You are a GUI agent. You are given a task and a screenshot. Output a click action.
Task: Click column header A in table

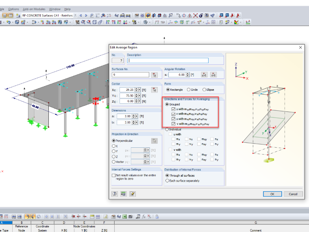click(5, 223)
